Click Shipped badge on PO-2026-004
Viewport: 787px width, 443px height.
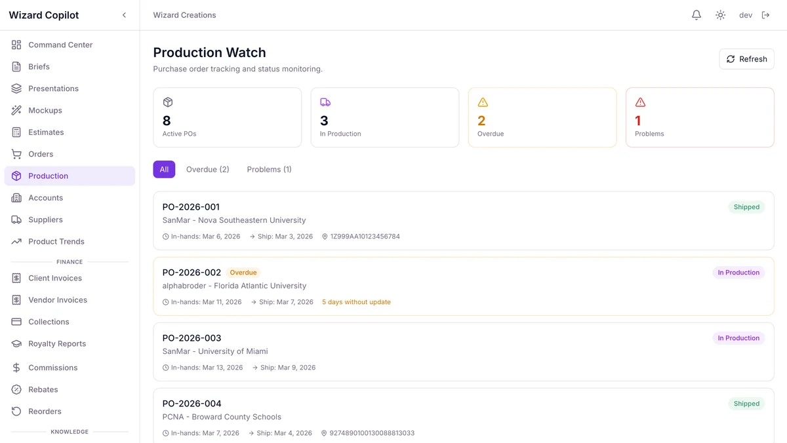point(746,404)
